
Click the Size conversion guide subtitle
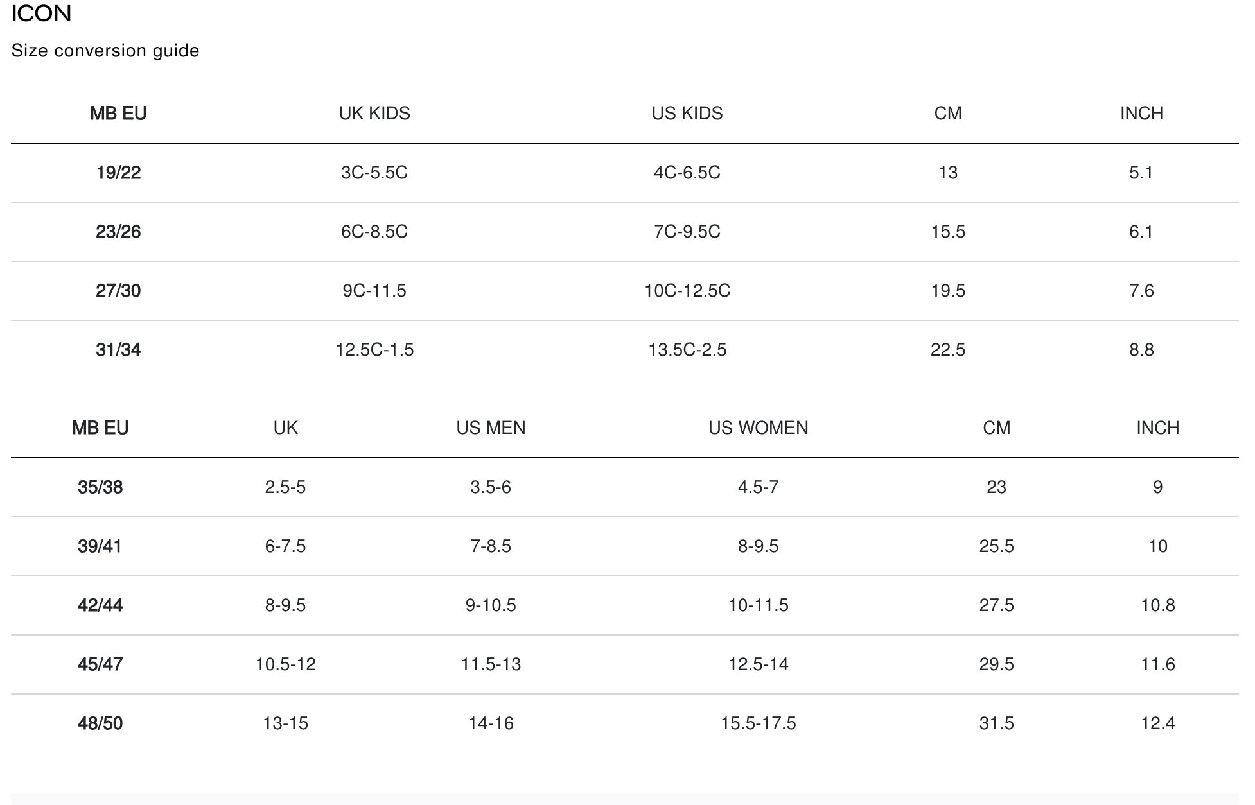point(105,51)
